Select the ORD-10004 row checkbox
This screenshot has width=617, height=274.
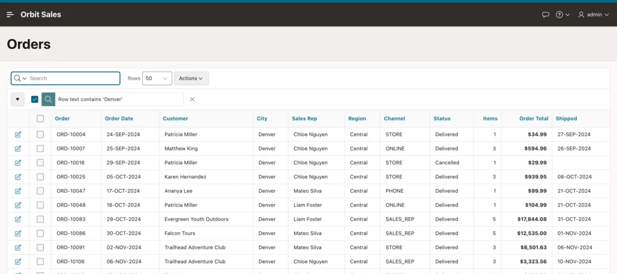pyautogui.click(x=40, y=134)
